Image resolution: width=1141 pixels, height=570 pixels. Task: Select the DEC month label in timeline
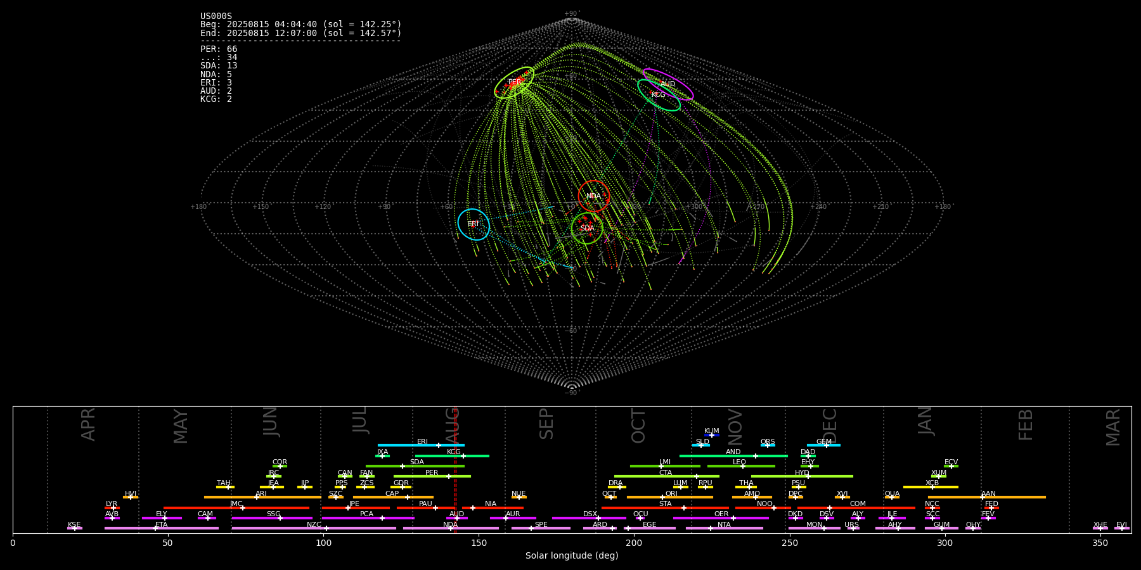click(830, 426)
